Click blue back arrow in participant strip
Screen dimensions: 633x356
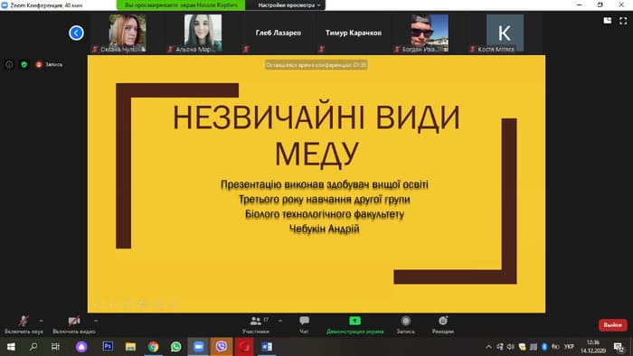(76, 33)
